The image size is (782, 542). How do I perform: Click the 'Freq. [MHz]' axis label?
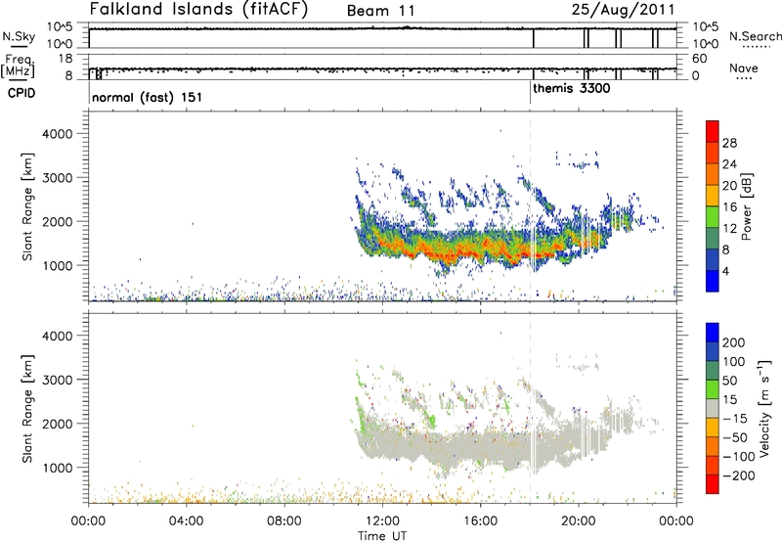coord(18,66)
